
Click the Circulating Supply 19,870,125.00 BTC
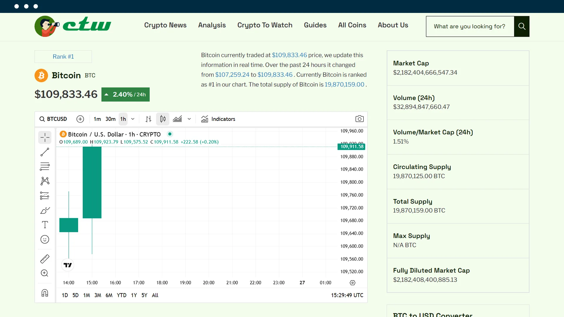(419, 176)
